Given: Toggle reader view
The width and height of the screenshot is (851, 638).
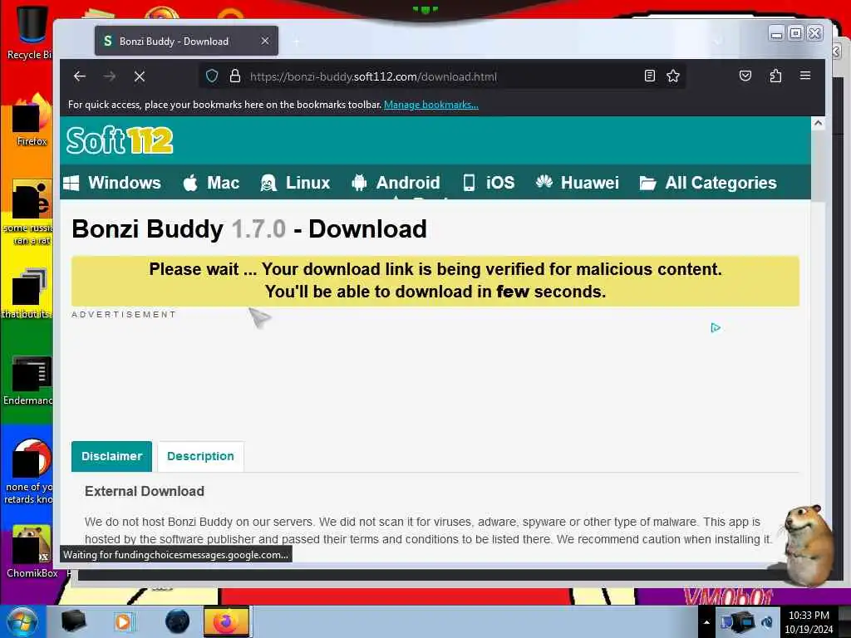Looking at the screenshot, I should click(650, 76).
